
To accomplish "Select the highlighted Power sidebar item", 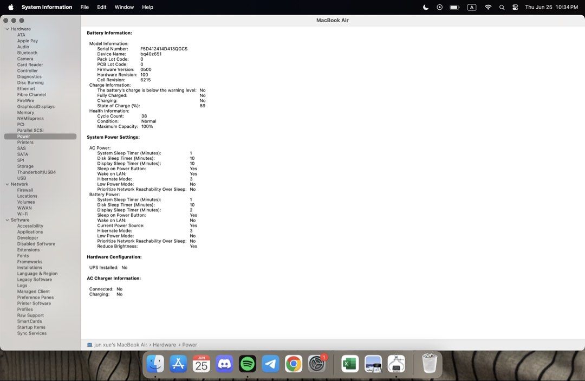I will (x=40, y=136).
